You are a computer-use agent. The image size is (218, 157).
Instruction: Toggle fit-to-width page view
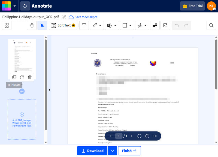pos(155,136)
